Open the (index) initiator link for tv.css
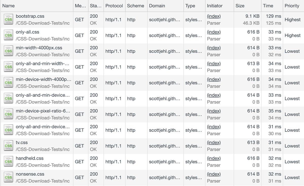 [x=214, y=143]
